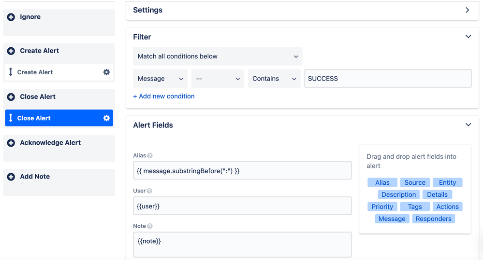Select the Priority alert field tag
The width and height of the screenshot is (483, 260).
pos(382,207)
